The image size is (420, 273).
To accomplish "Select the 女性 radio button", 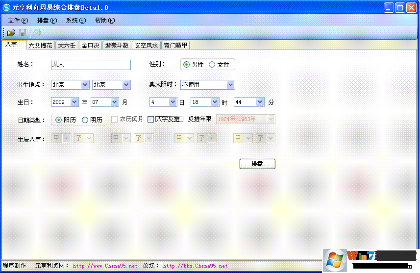I will tap(219, 65).
